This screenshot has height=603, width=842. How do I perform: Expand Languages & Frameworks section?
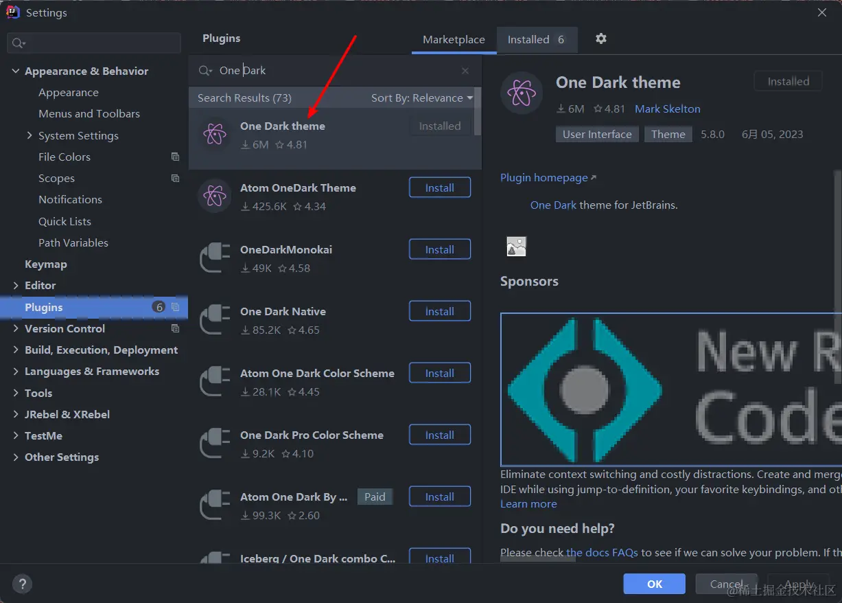16,371
